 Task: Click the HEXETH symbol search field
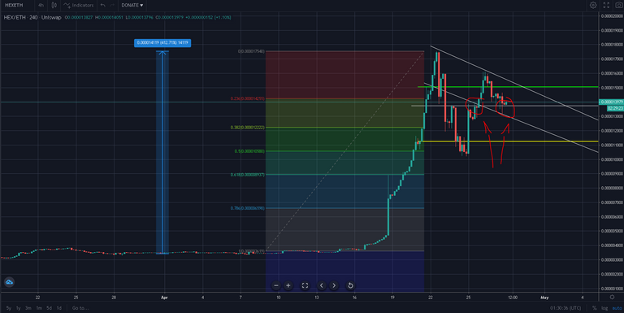(x=14, y=5)
